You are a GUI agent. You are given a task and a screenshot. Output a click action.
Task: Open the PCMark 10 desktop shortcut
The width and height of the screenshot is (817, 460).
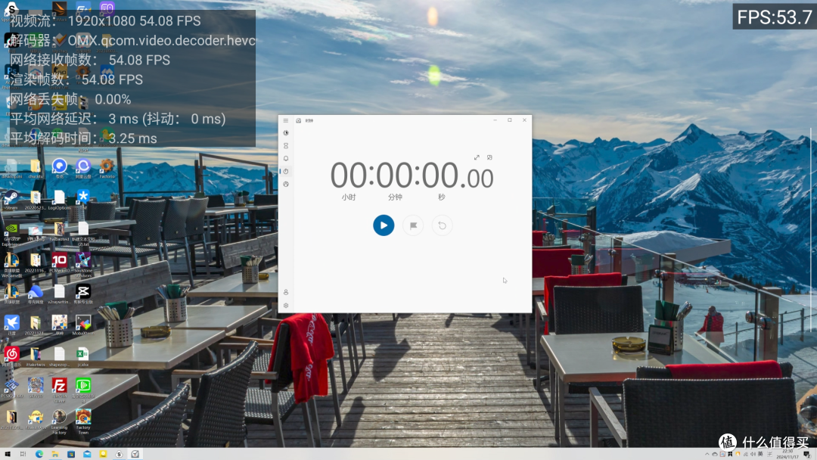tap(59, 263)
